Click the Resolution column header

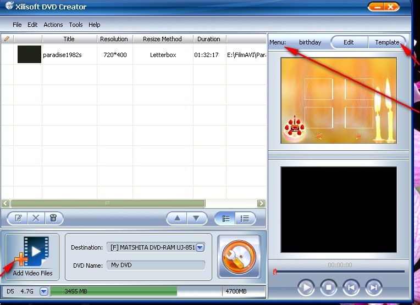(114, 39)
